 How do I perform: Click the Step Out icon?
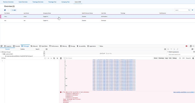[x=177, y=49]
